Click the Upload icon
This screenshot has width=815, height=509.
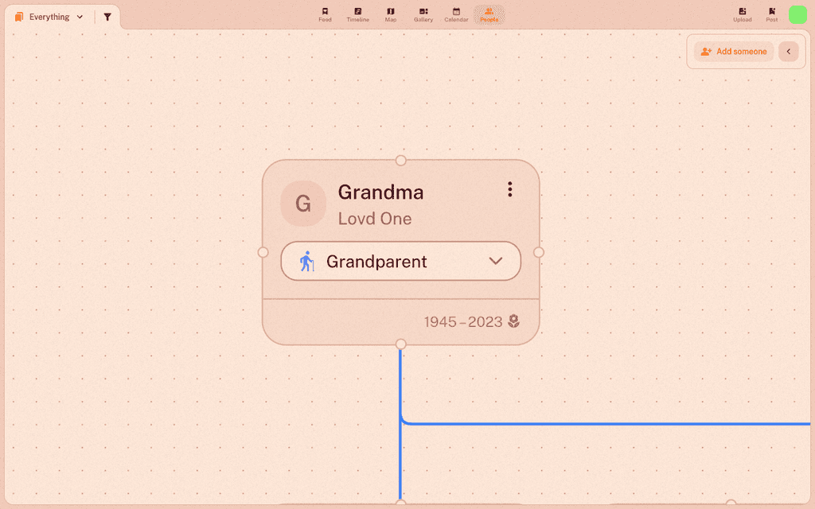[743, 15]
